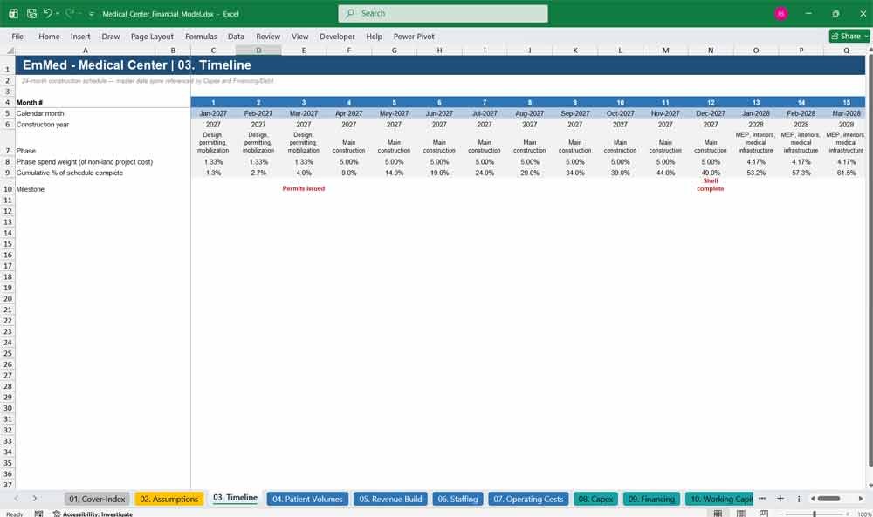873x517 pixels.
Task: Switch to 10. Working Capital sheet
Action: click(x=719, y=499)
